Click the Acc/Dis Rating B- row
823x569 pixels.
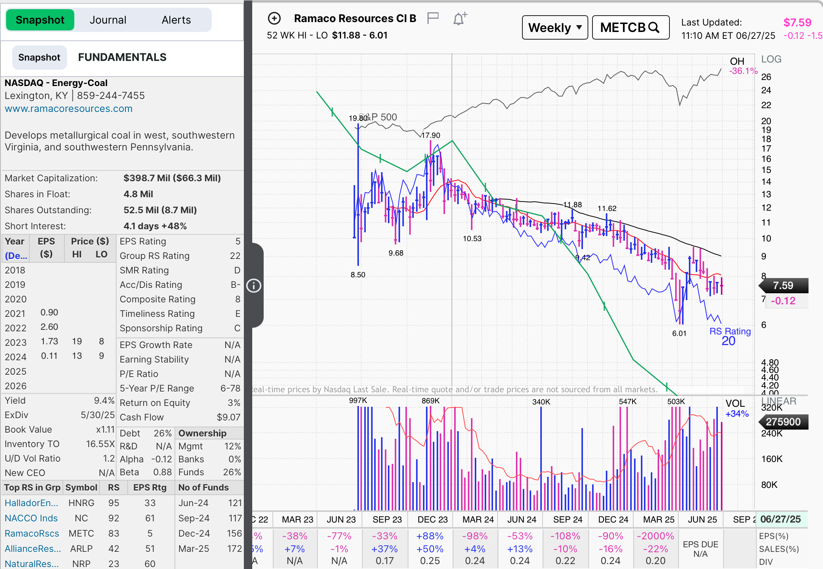[180, 285]
